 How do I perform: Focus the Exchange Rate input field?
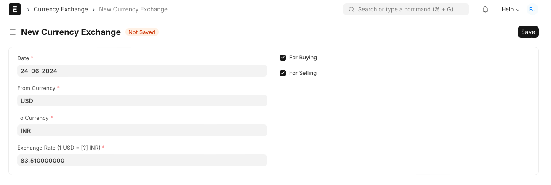[x=142, y=160]
